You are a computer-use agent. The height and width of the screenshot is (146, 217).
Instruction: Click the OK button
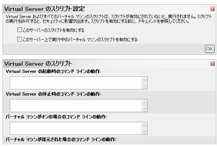tap(209, 49)
